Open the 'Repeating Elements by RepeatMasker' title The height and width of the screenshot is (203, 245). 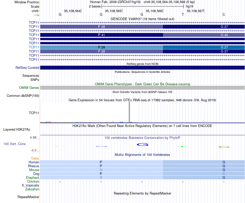(x=142, y=193)
